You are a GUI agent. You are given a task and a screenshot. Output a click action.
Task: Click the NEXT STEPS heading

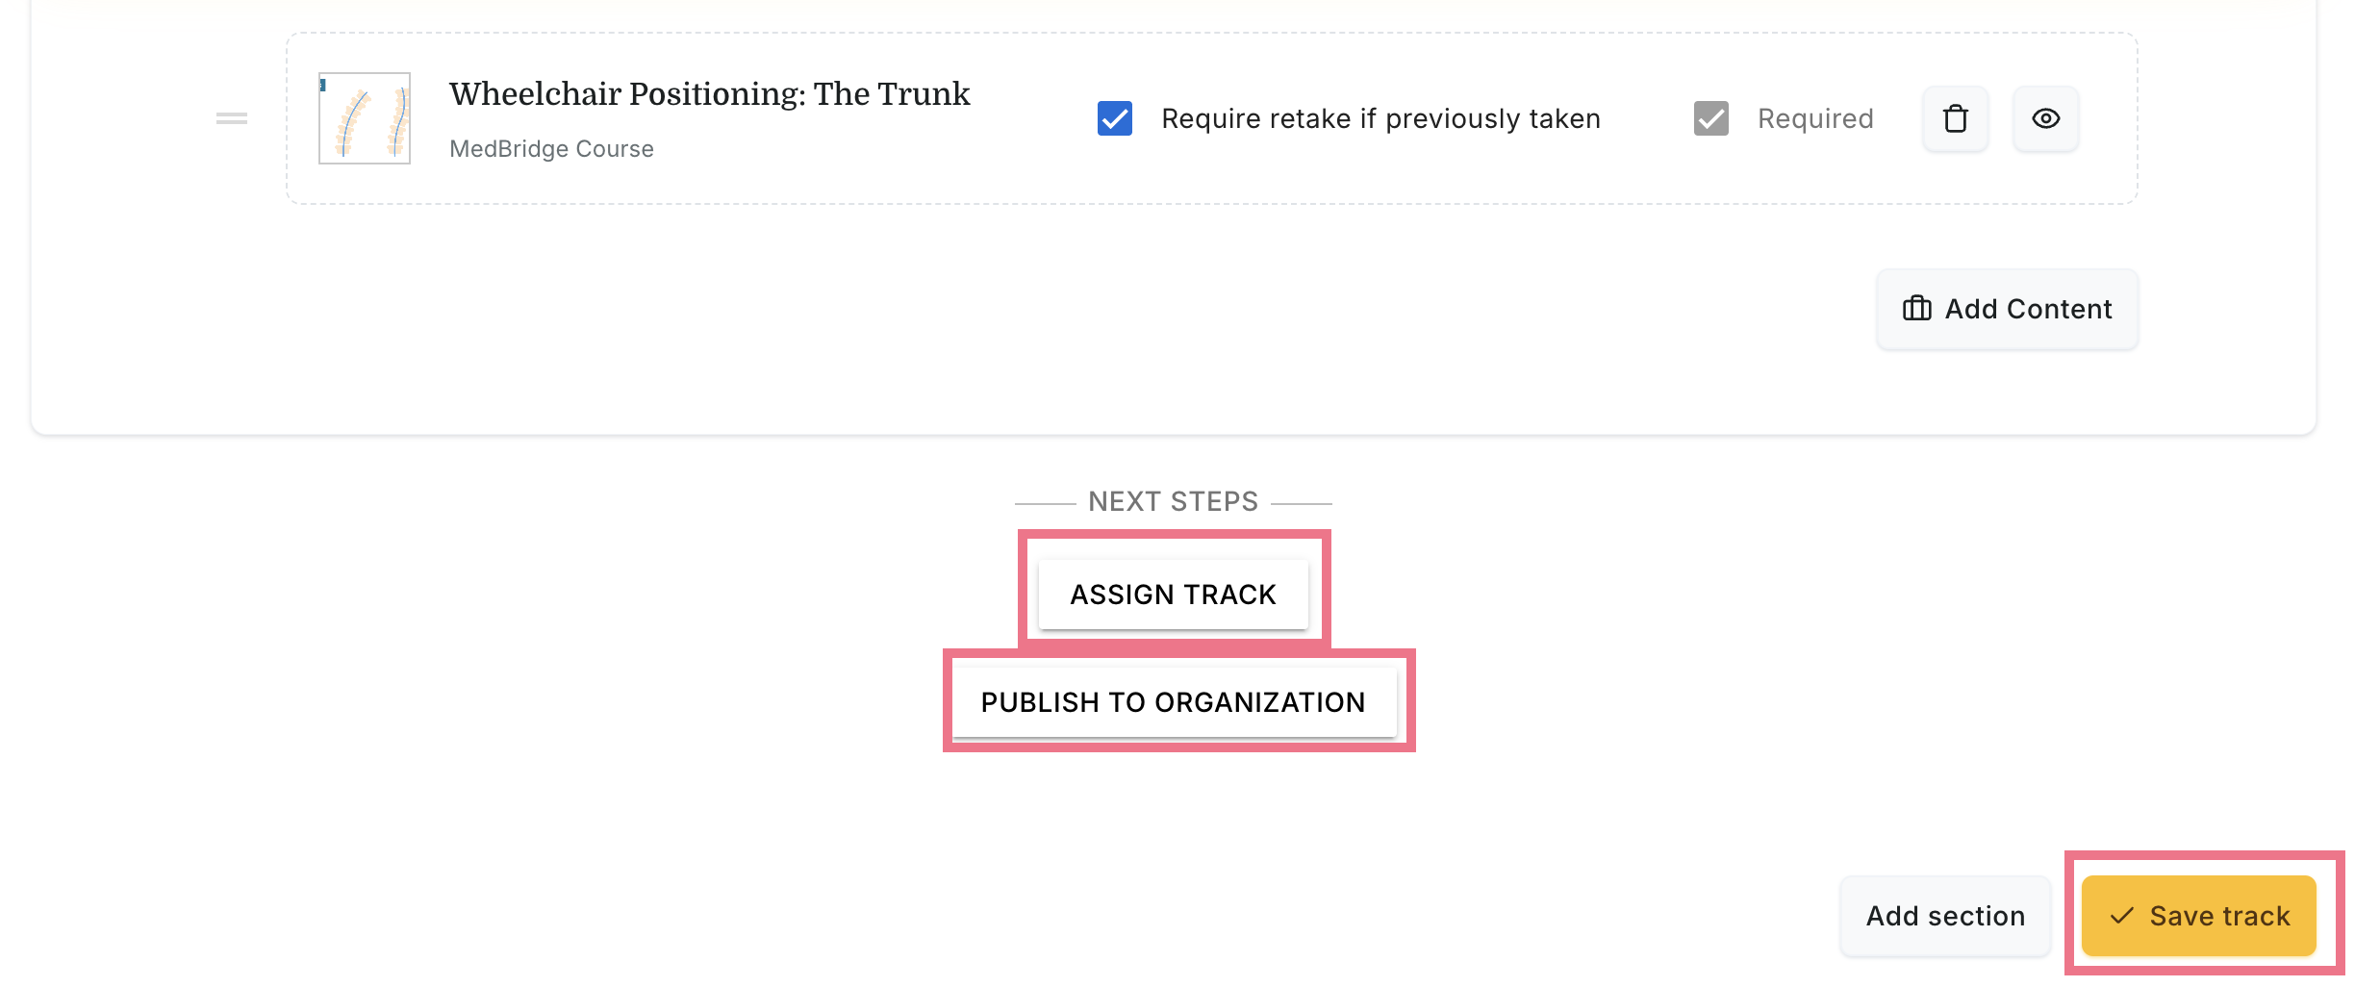1174,501
